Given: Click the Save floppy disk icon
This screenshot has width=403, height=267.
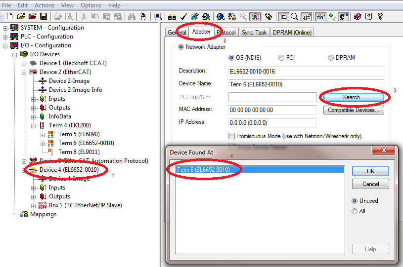Looking at the screenshot, I should [x=44, y=16].
